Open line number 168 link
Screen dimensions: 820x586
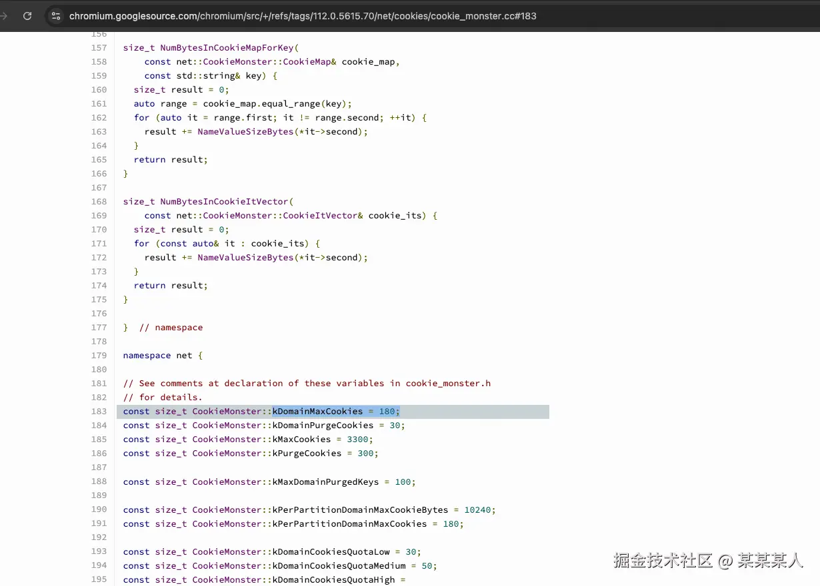pyautogui.click(x=99, y=202)
